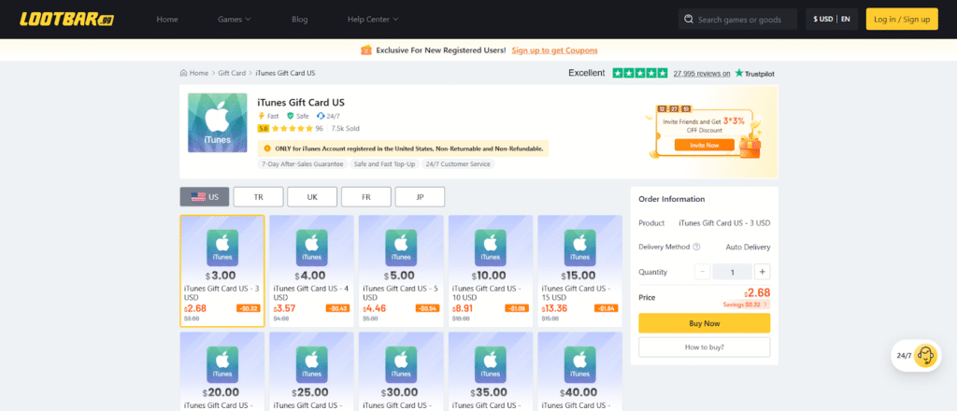This screenshot has height=411, width=957.
Task: Click the minus quantity button
Action: click(x=703, y=272)
